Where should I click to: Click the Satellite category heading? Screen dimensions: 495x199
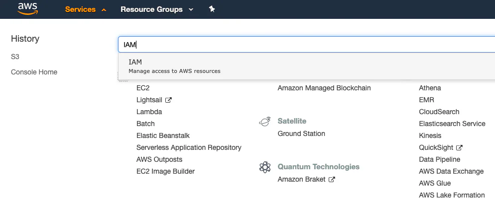coord(292,121)
